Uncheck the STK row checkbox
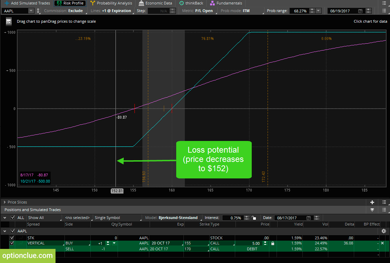 [x=12, y=238]
